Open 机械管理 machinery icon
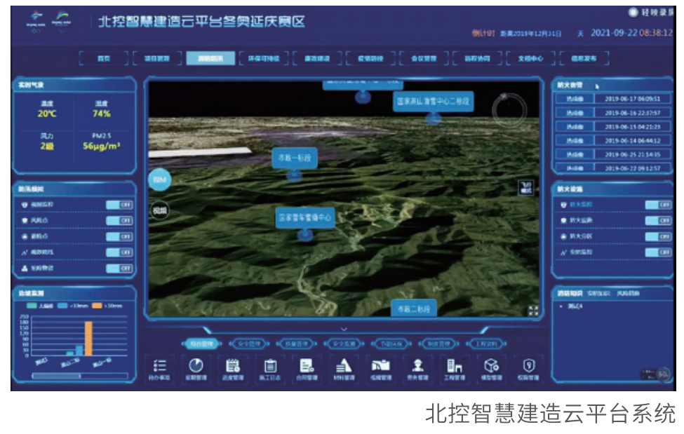 380,365
